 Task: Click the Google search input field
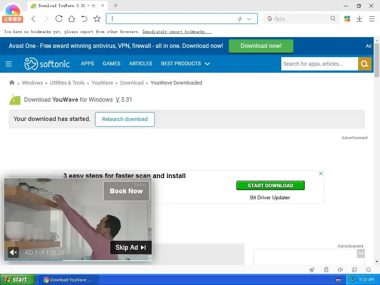point(301,19)
